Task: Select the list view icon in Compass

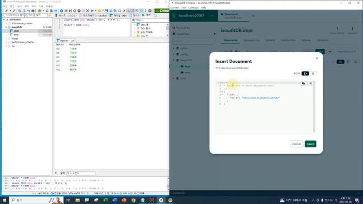Action: tap(340, 62)
